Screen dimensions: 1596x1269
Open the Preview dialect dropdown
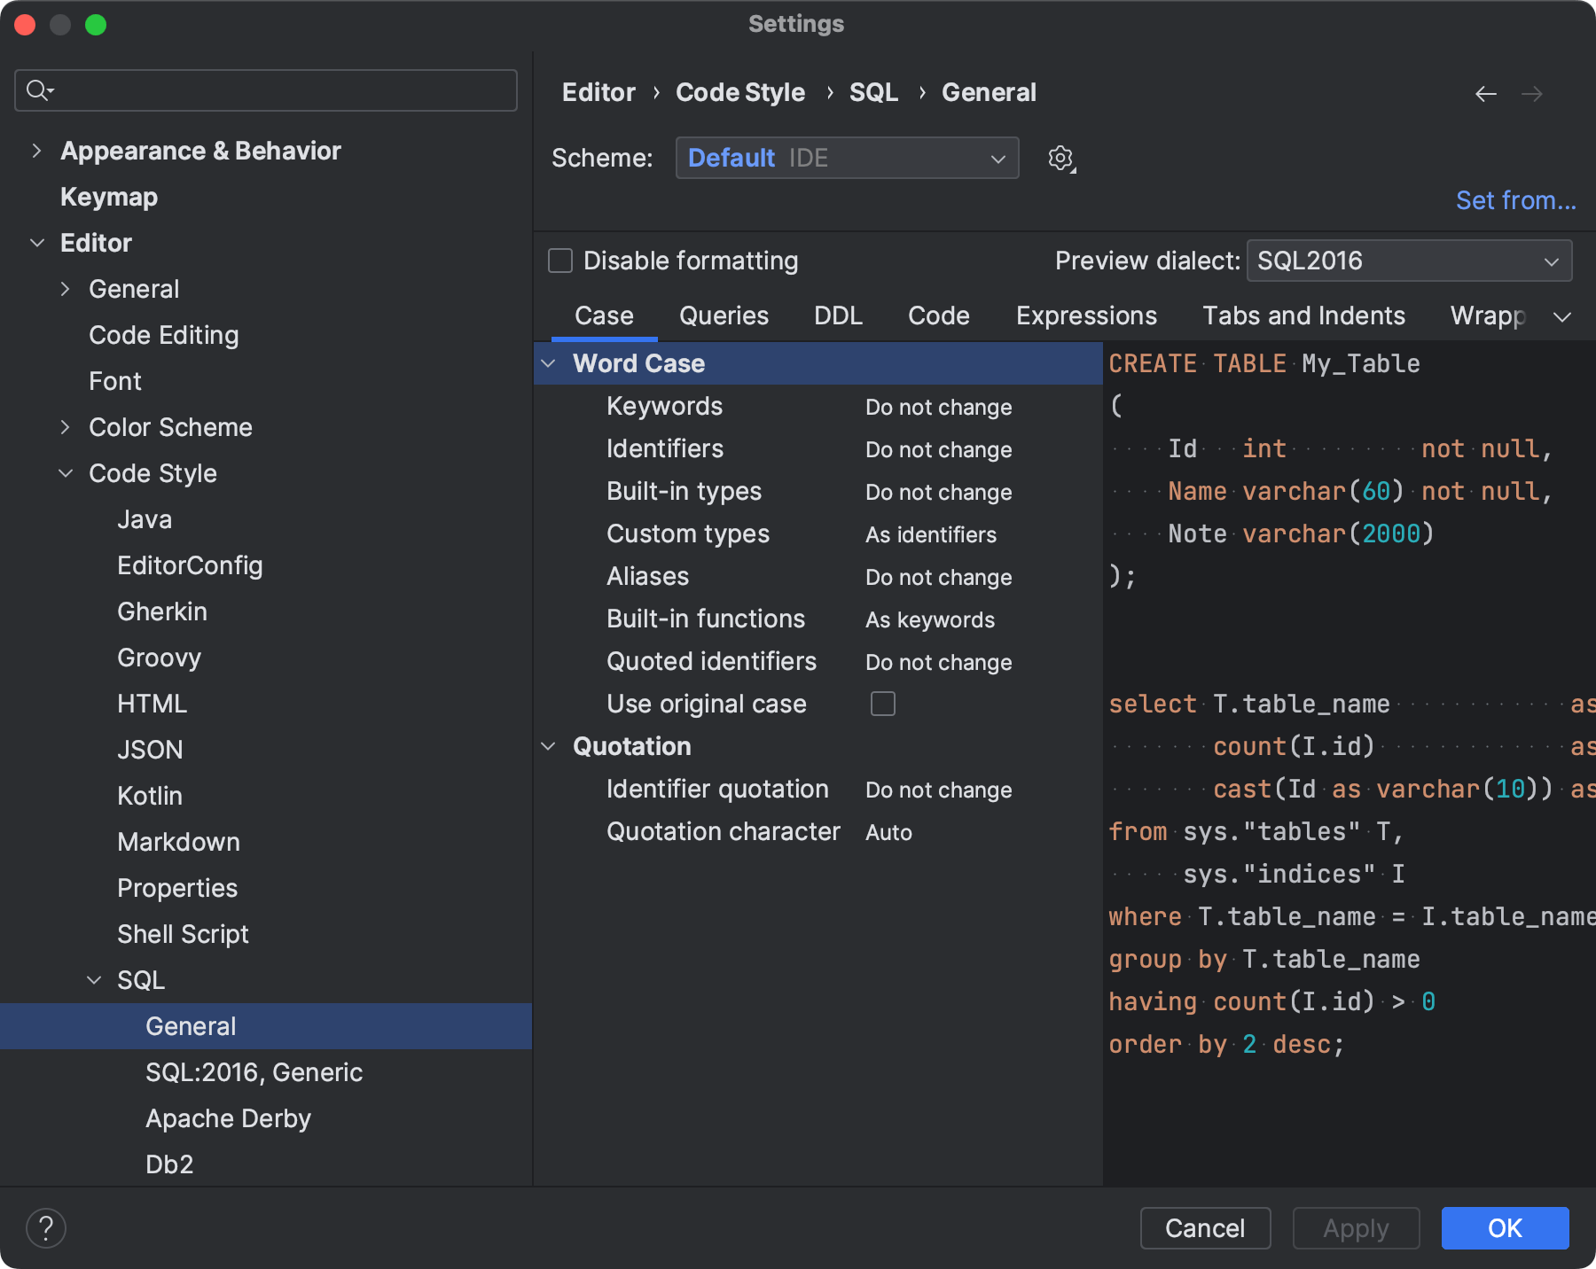click(1408, 261)
